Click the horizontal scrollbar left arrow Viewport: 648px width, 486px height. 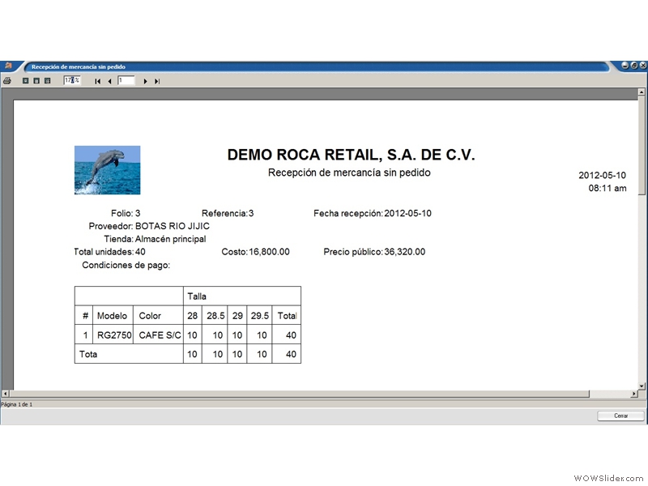6,394
